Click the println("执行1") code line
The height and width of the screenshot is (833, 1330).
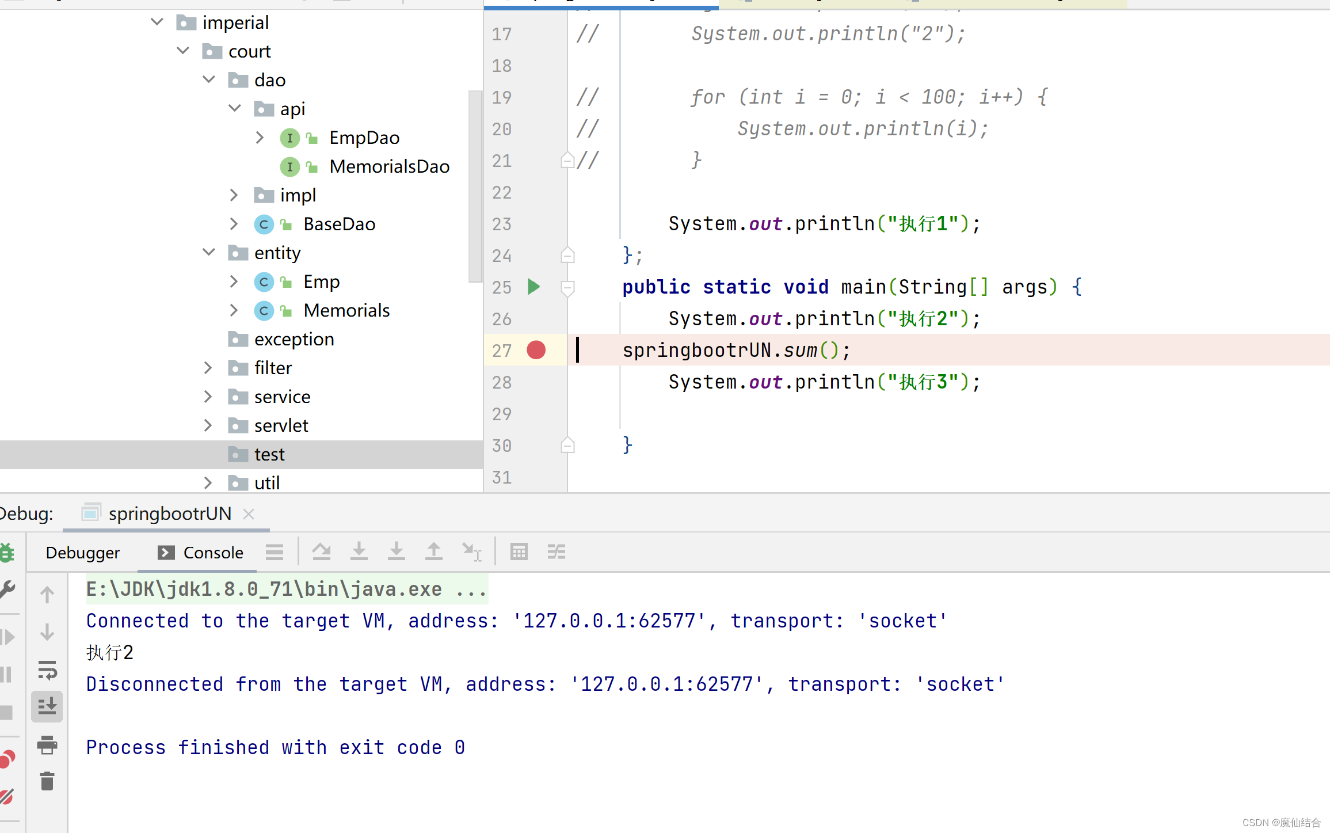tap(825, 223)
